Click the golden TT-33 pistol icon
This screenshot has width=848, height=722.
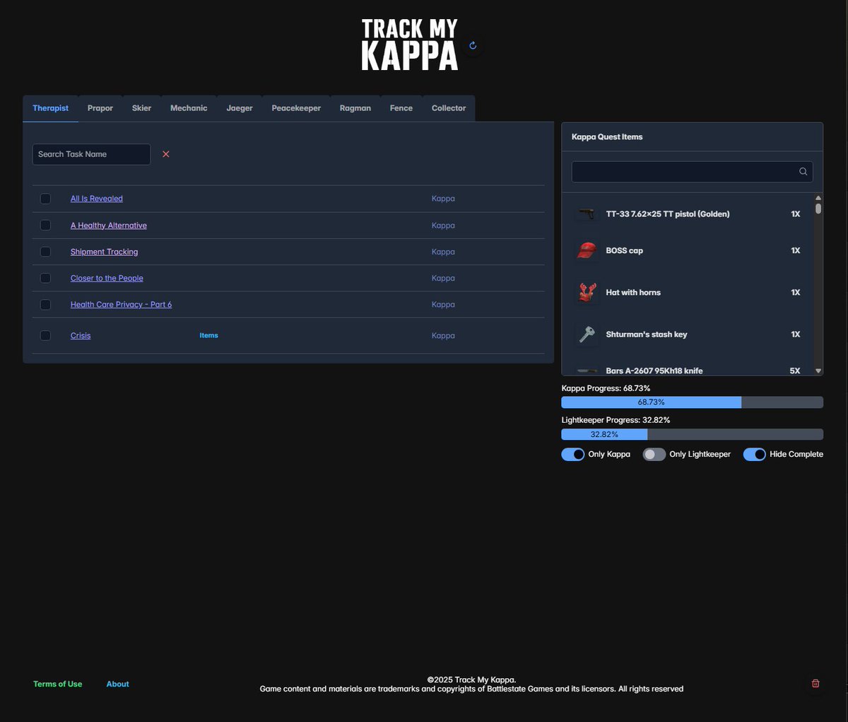point(587,214)
